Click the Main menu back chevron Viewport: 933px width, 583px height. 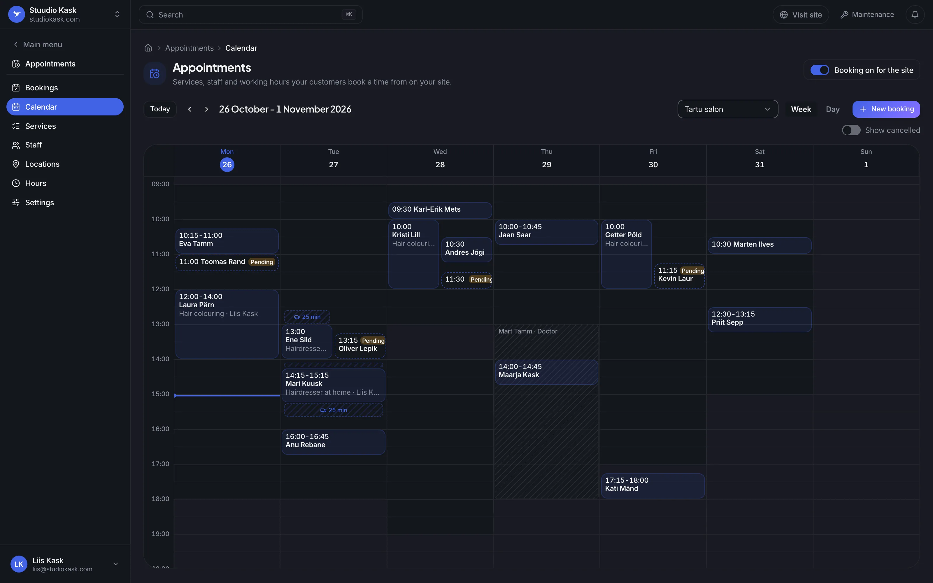click(x=16, y=44)
